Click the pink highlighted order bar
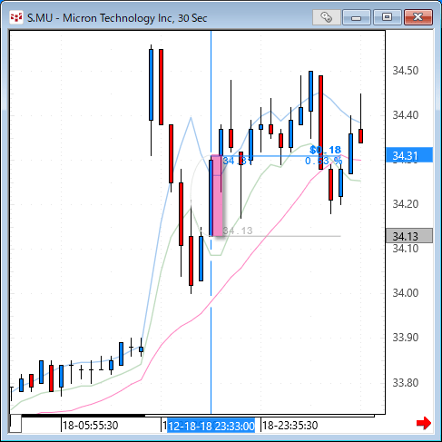Viewport: 442px width, 442px height. pyautogui.click(x=217, y=195)
